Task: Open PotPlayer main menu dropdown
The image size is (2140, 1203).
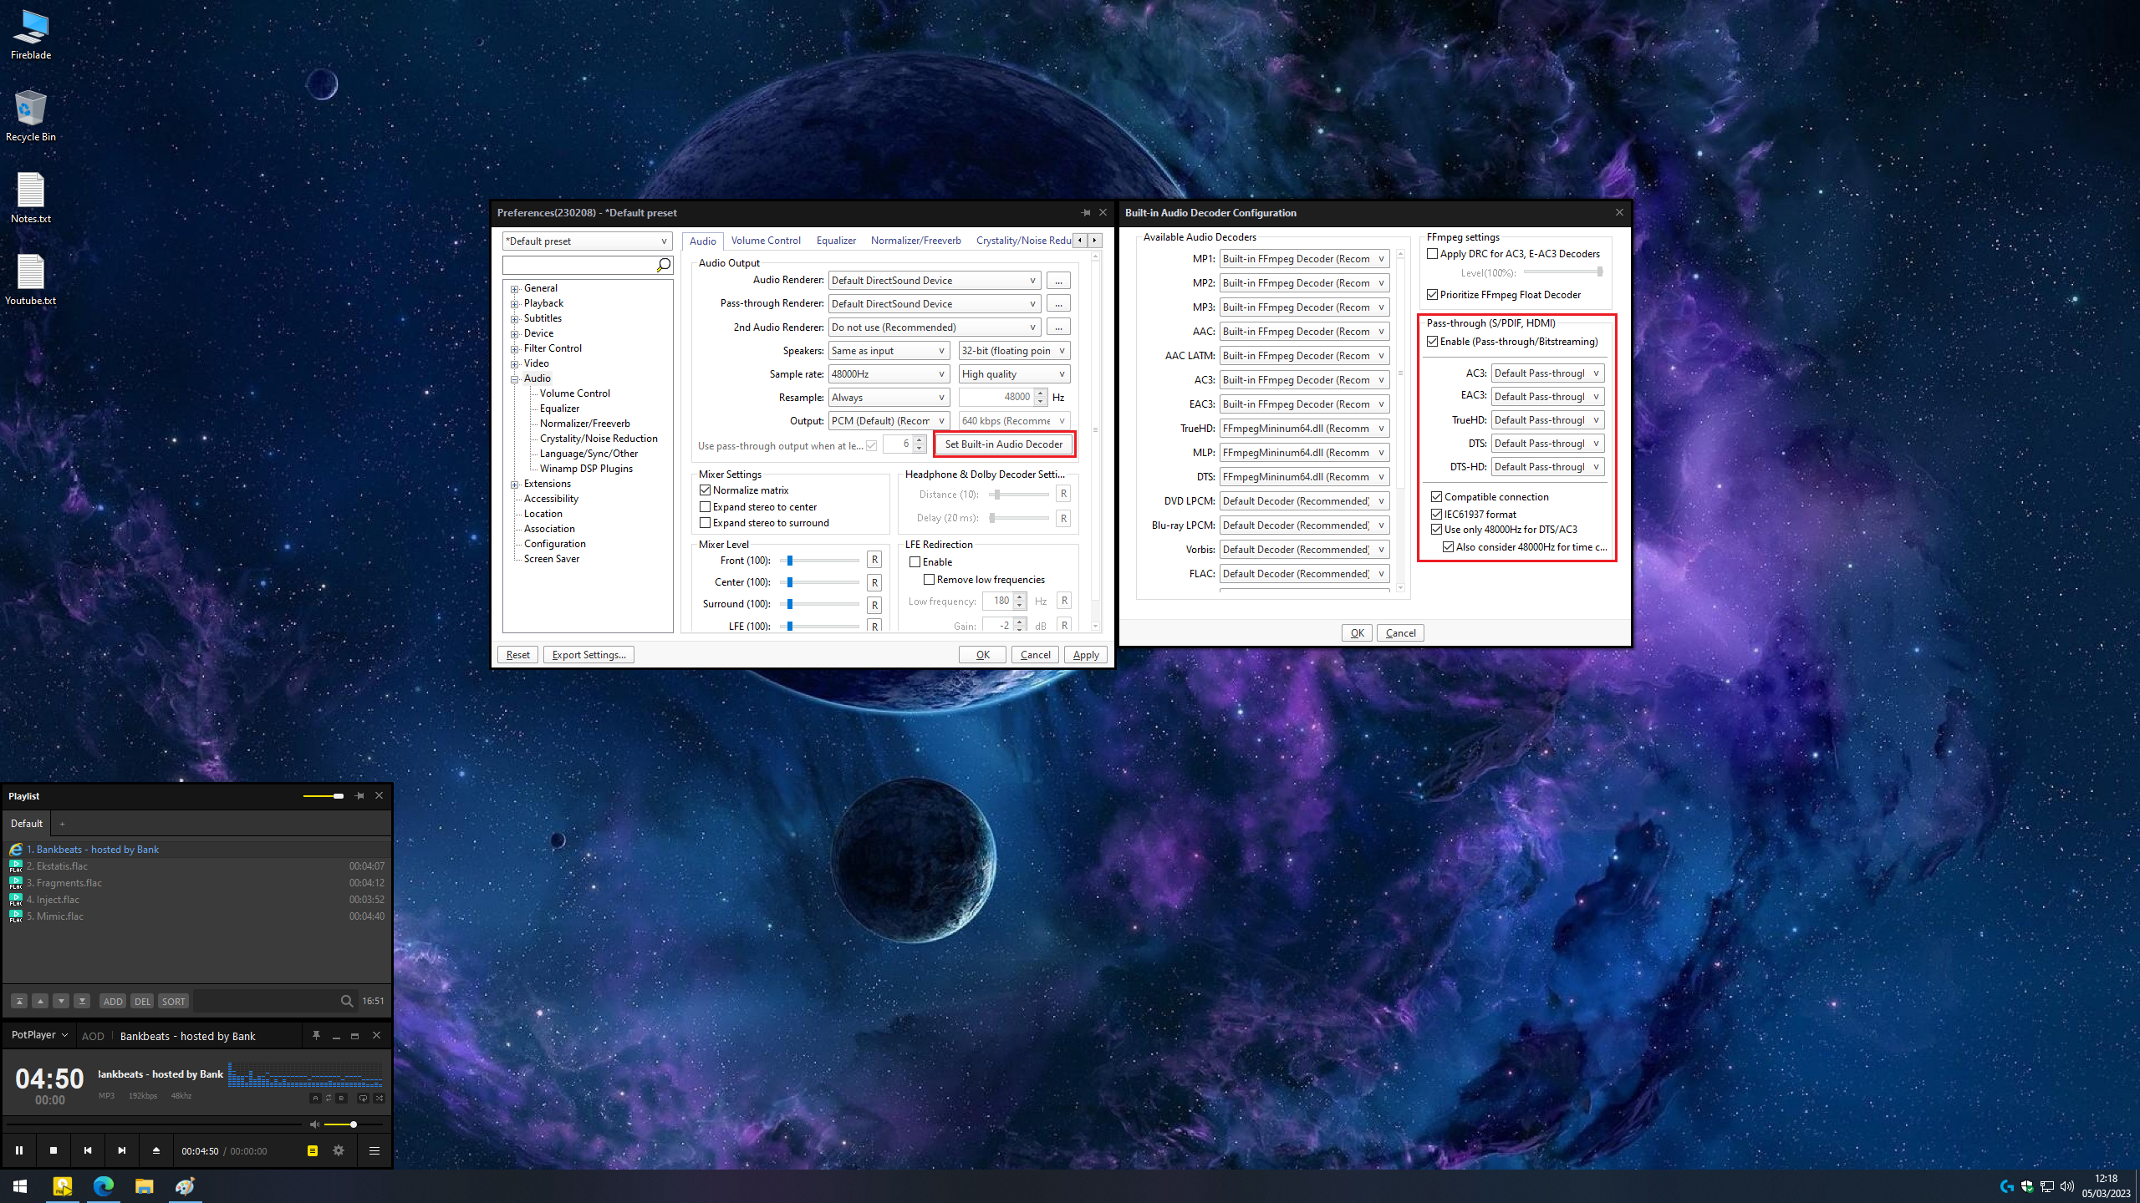Action: 39,1035
